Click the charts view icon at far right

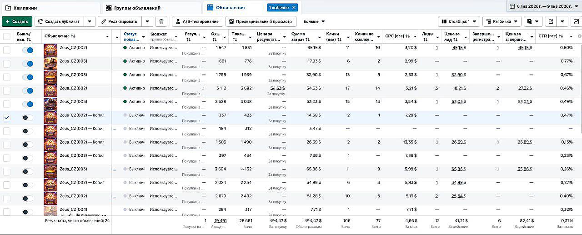576,21
